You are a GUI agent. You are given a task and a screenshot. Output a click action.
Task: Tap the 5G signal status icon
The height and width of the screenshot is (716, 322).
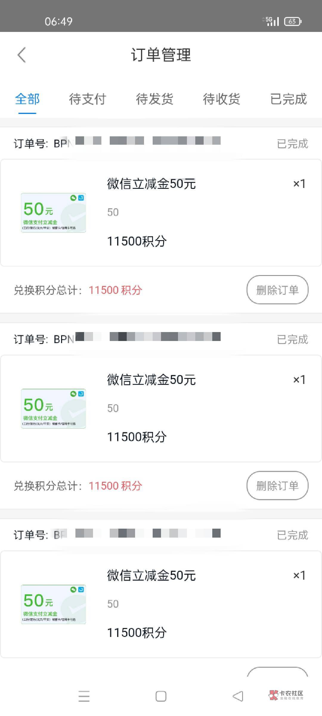tap(272, 21)
